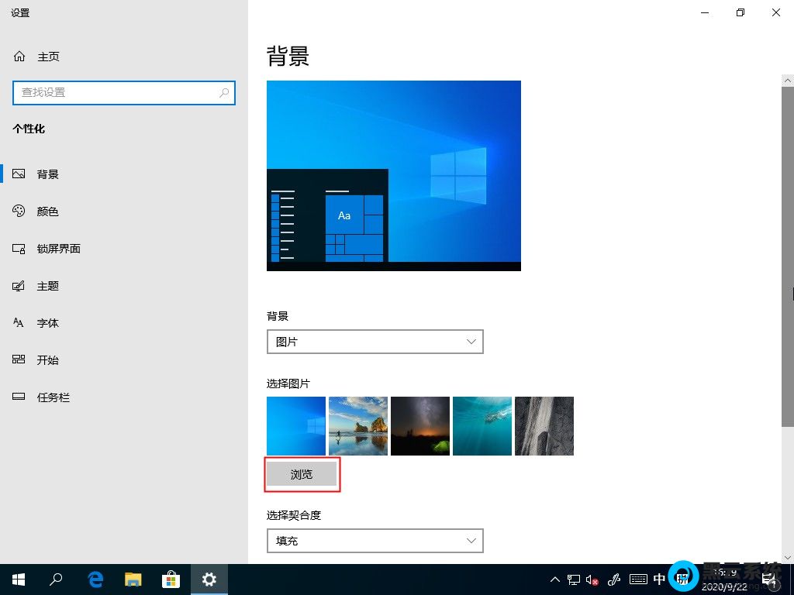Toggle Chinese input mode indicator 中
Viewport: 794px width, 595px height.
pos(659,579)
